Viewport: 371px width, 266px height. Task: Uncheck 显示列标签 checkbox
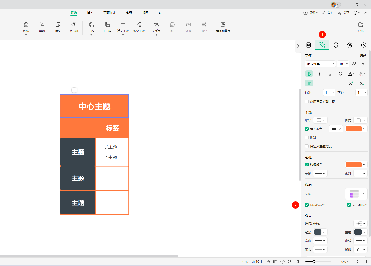(349, 205)
